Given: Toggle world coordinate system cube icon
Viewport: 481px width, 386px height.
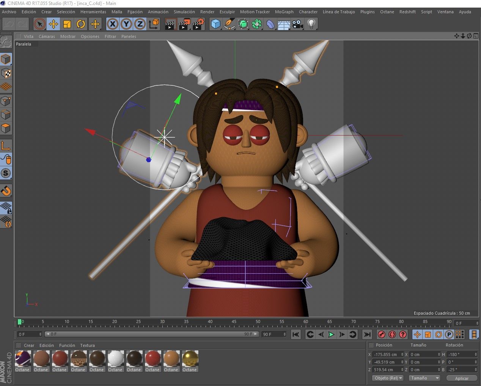Looking at the screenshot, I should [x=154, y=24].
